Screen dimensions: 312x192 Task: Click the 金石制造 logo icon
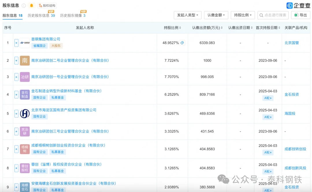click(x=25, y=95)
